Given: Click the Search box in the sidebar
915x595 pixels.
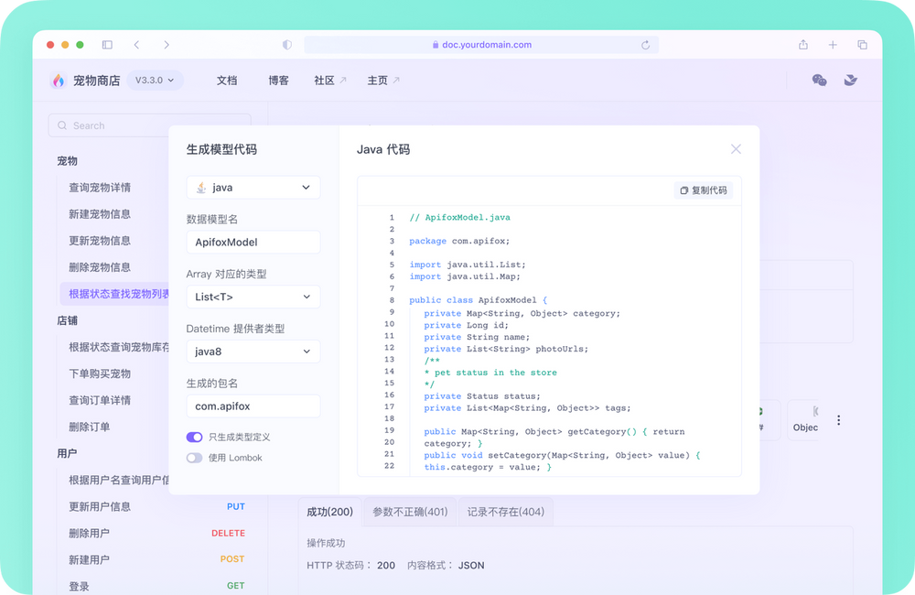Looking at the screenshot, I should [x=149, y=125].
